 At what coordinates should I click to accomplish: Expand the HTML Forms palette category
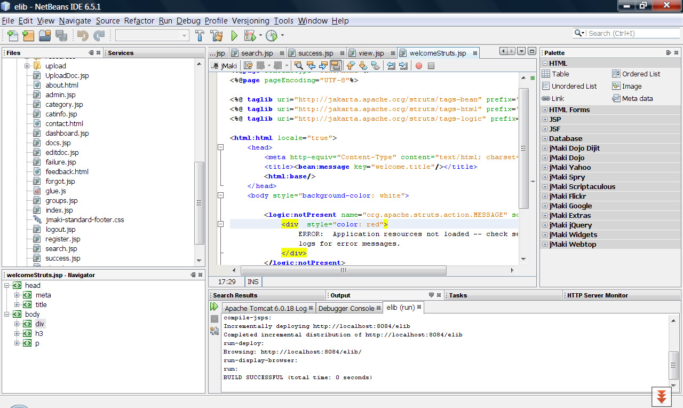[545, 110]
